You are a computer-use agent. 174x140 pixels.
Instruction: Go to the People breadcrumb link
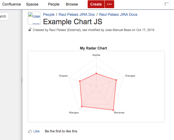(x=49, y=14)
